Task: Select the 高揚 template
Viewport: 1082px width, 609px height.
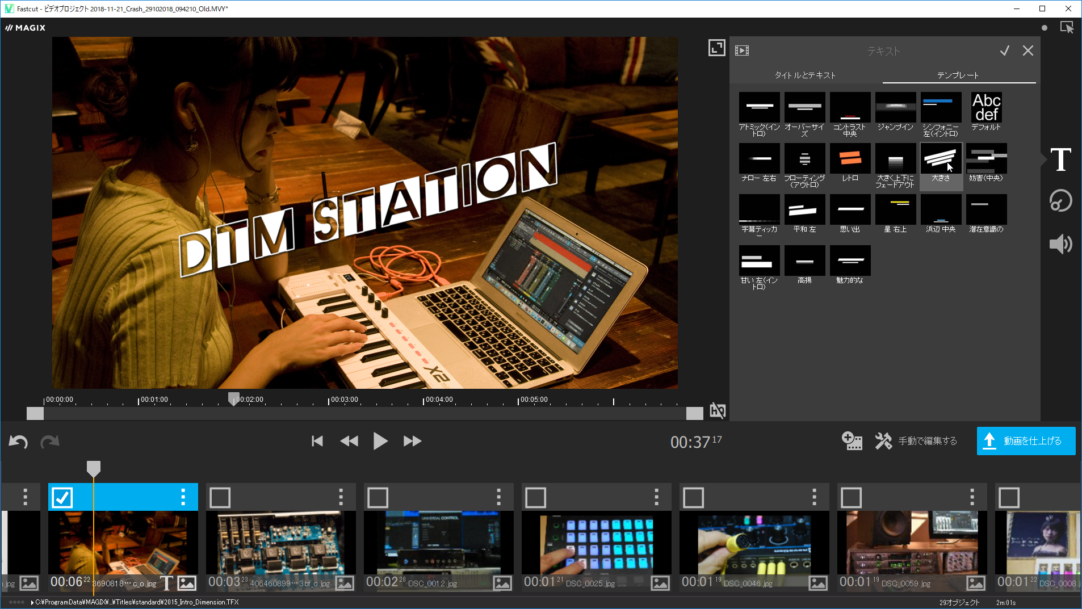Action: tap(804, 264)
